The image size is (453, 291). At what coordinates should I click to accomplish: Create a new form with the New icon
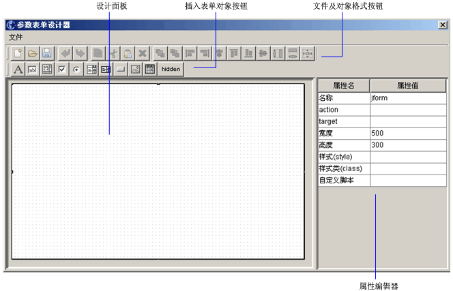point(18,53)
